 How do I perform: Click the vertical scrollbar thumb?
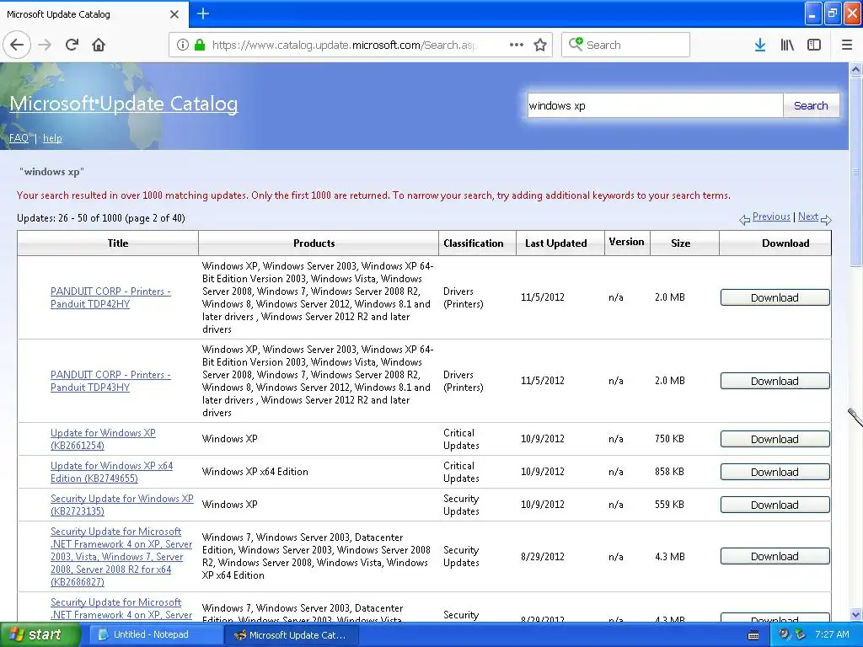pos(856,172)
